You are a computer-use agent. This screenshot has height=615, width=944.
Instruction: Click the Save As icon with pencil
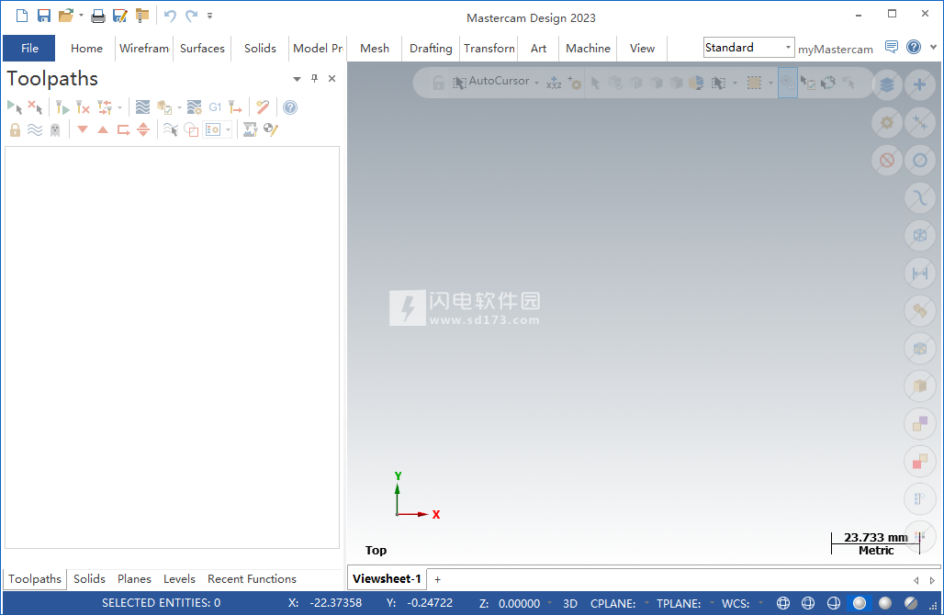tap(119, 17)
